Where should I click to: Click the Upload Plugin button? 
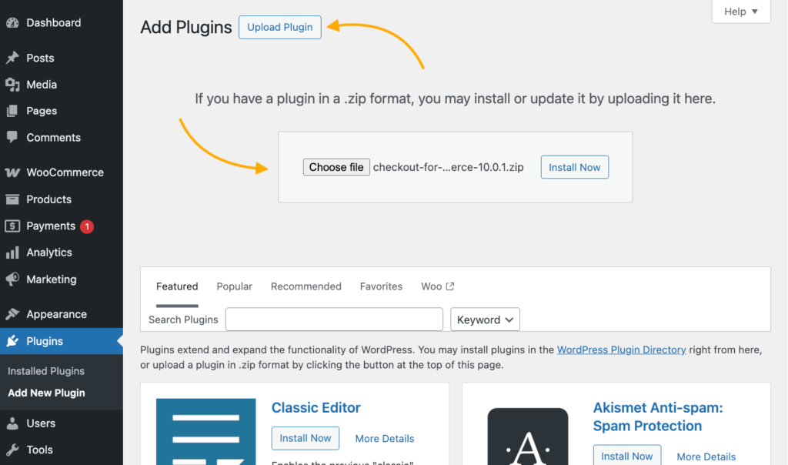280,27
